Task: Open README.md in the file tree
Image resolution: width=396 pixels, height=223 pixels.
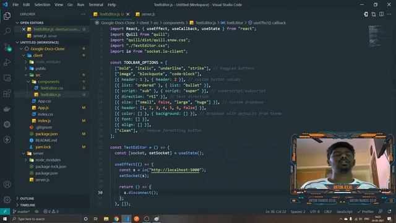Action: [52, 141]
